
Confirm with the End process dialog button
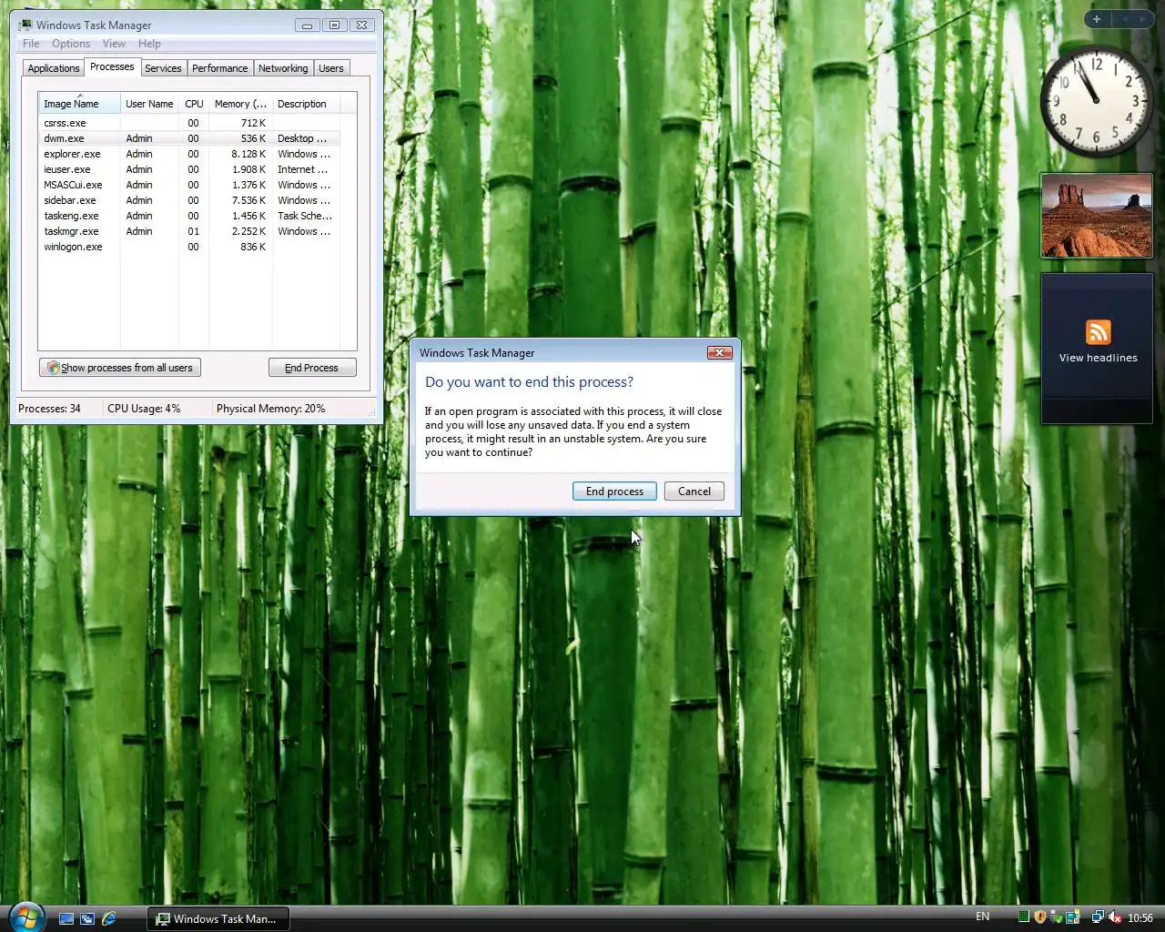tap(614, 491)
